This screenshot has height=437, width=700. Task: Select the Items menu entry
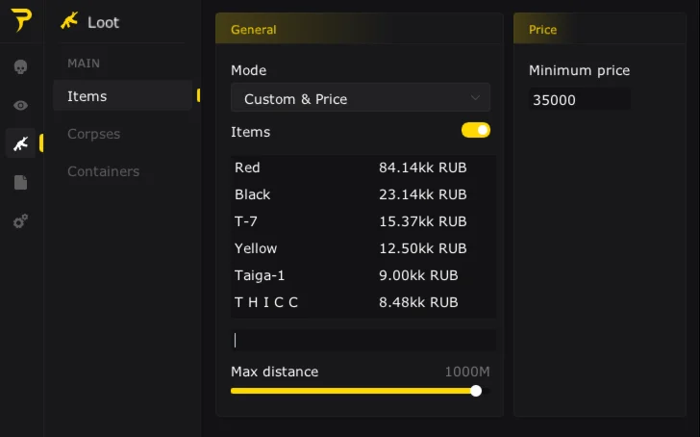(87, 96)
